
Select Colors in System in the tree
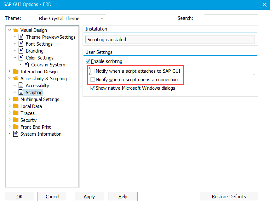click(48, 65)
